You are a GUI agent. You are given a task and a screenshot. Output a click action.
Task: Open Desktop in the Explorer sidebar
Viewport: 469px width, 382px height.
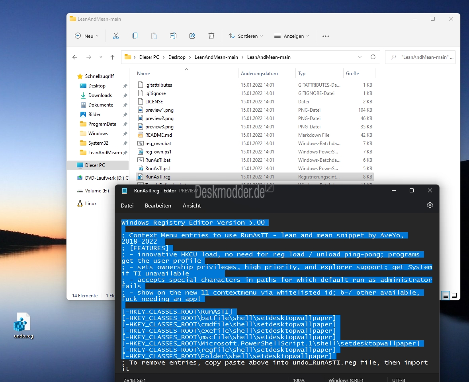pos(97,86)
